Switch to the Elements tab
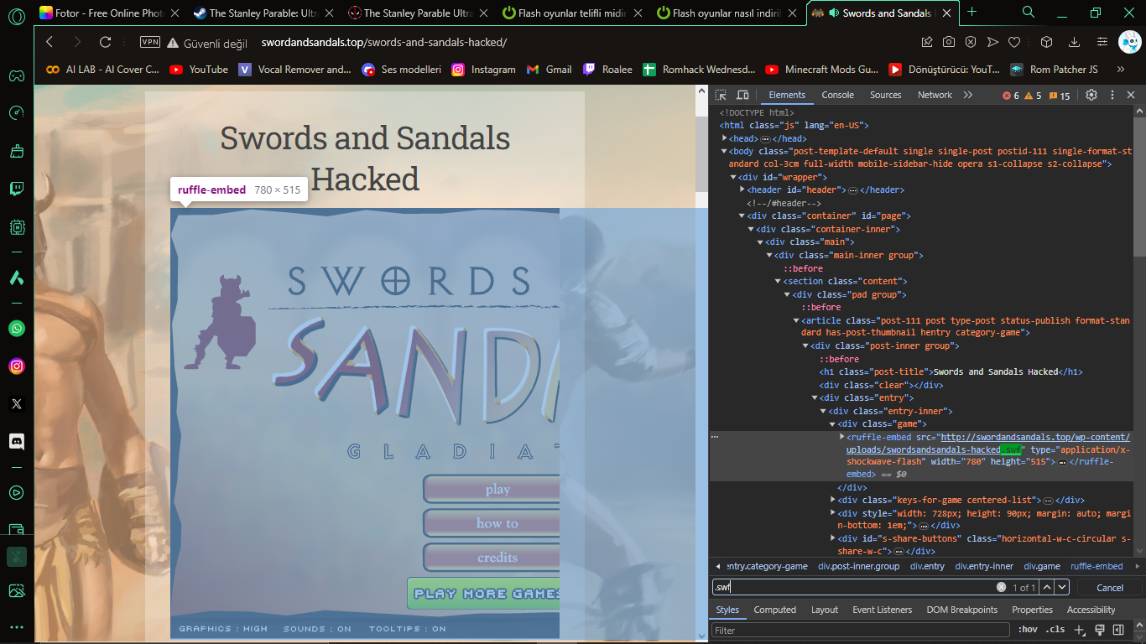This screenshot has height=644, width=1146. click(787, 95)
